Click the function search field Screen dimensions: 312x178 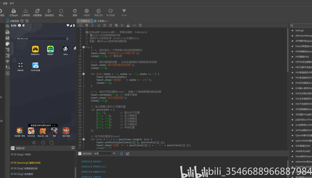301,25
